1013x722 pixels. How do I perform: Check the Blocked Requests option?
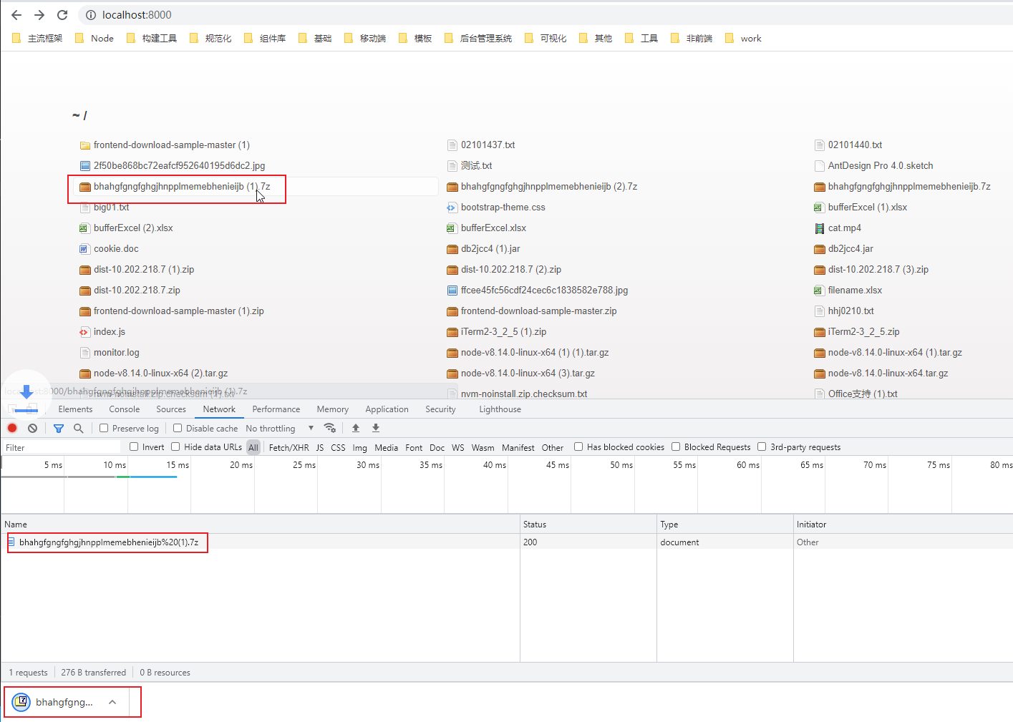click(676, 447)
